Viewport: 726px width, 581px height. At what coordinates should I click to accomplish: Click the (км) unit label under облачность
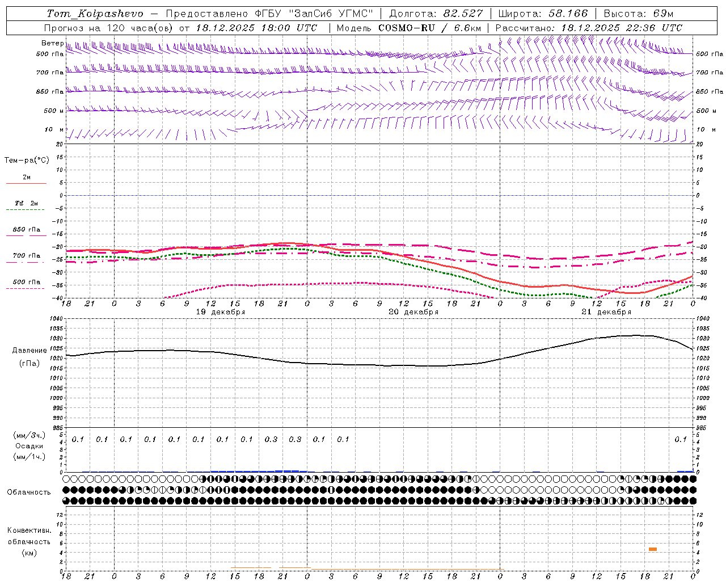click(29, 553)
